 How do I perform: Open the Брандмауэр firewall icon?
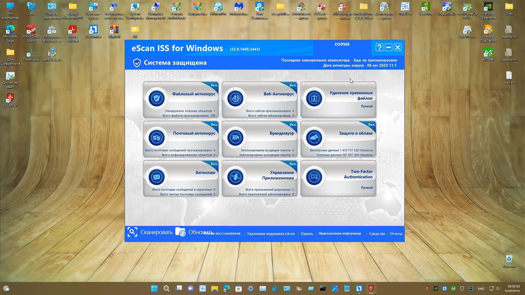click(235, 138)
